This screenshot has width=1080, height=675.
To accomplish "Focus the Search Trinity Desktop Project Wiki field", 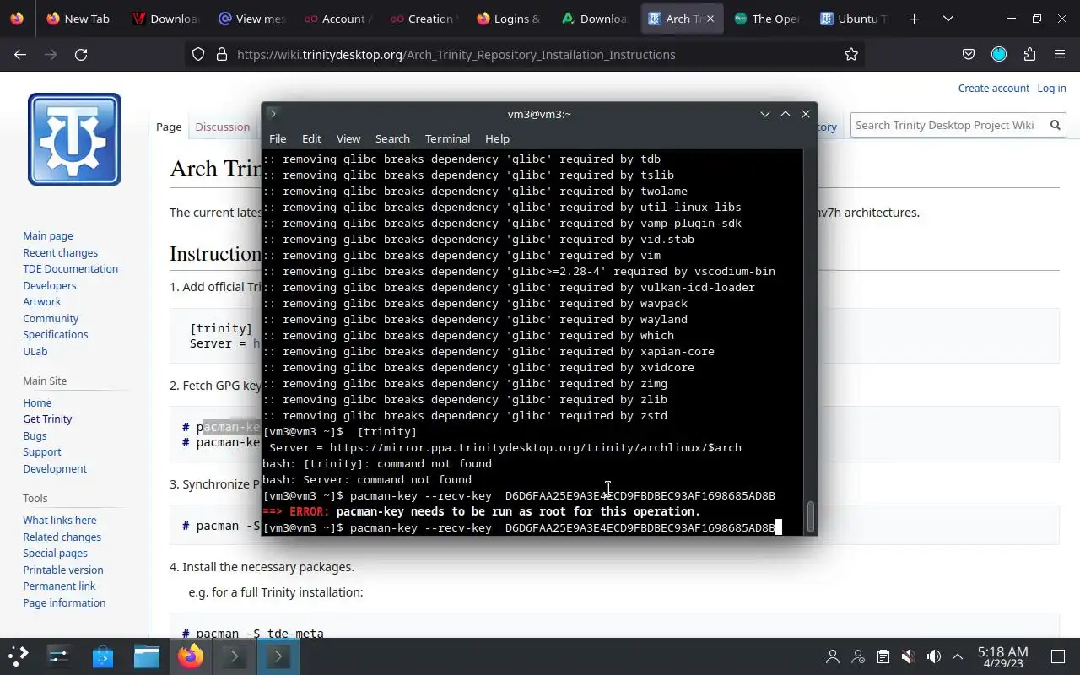I will (948, 125).
